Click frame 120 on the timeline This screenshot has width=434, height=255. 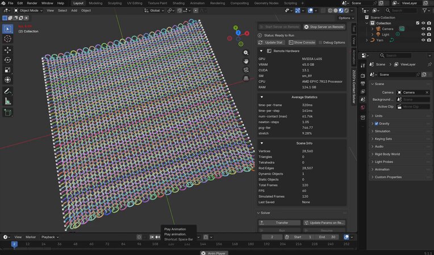tap(171, 244)
